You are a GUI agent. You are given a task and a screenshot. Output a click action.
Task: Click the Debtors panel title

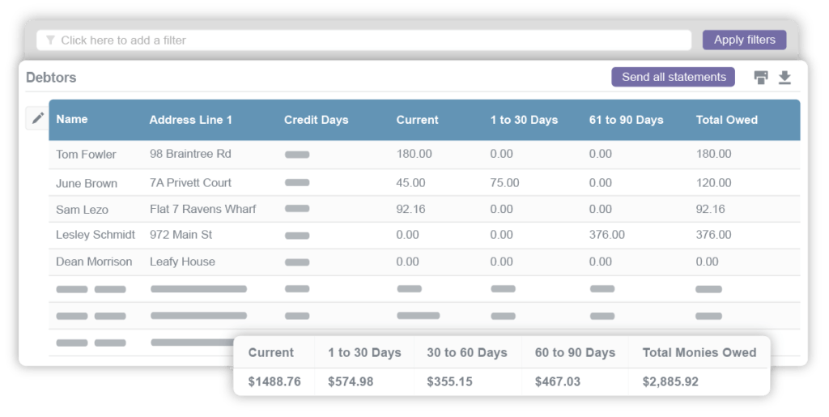pyautogui.click(x=51, y=78)
